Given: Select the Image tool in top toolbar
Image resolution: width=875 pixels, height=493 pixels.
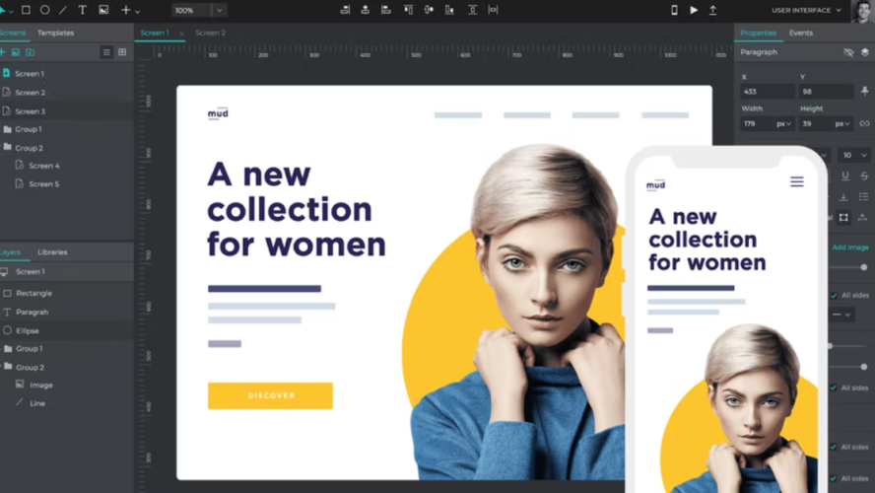Looking at the screenshot, I should pyautogui.click(x=103, y=10).
